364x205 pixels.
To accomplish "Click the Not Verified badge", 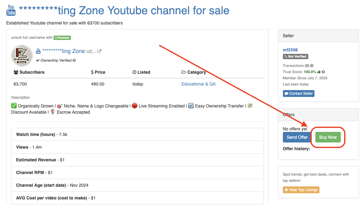I will [295, 56].
